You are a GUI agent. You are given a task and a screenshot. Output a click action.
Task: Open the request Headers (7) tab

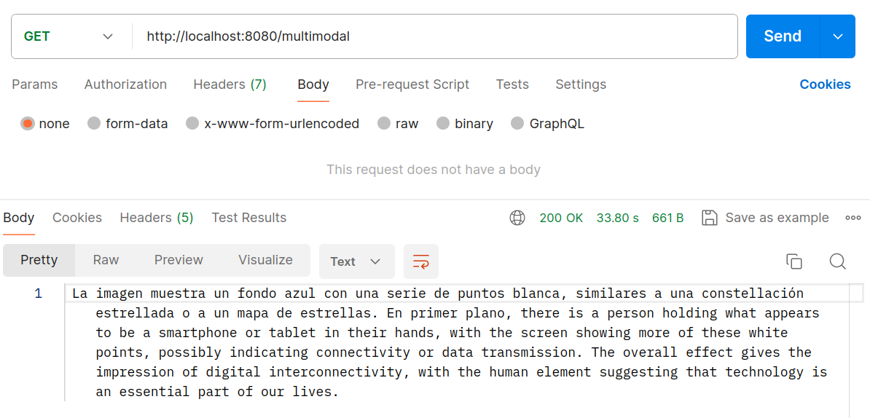tap(230, 84)
